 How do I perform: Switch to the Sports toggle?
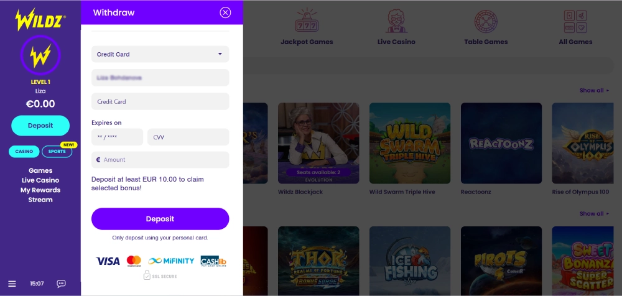(57, 152)
